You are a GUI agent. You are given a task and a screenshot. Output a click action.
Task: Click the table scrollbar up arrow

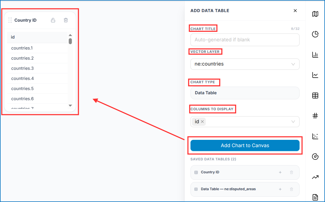(70, 35)
